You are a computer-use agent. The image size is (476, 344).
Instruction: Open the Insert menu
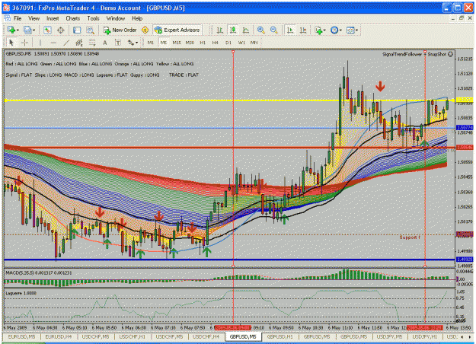click(53, 18)
